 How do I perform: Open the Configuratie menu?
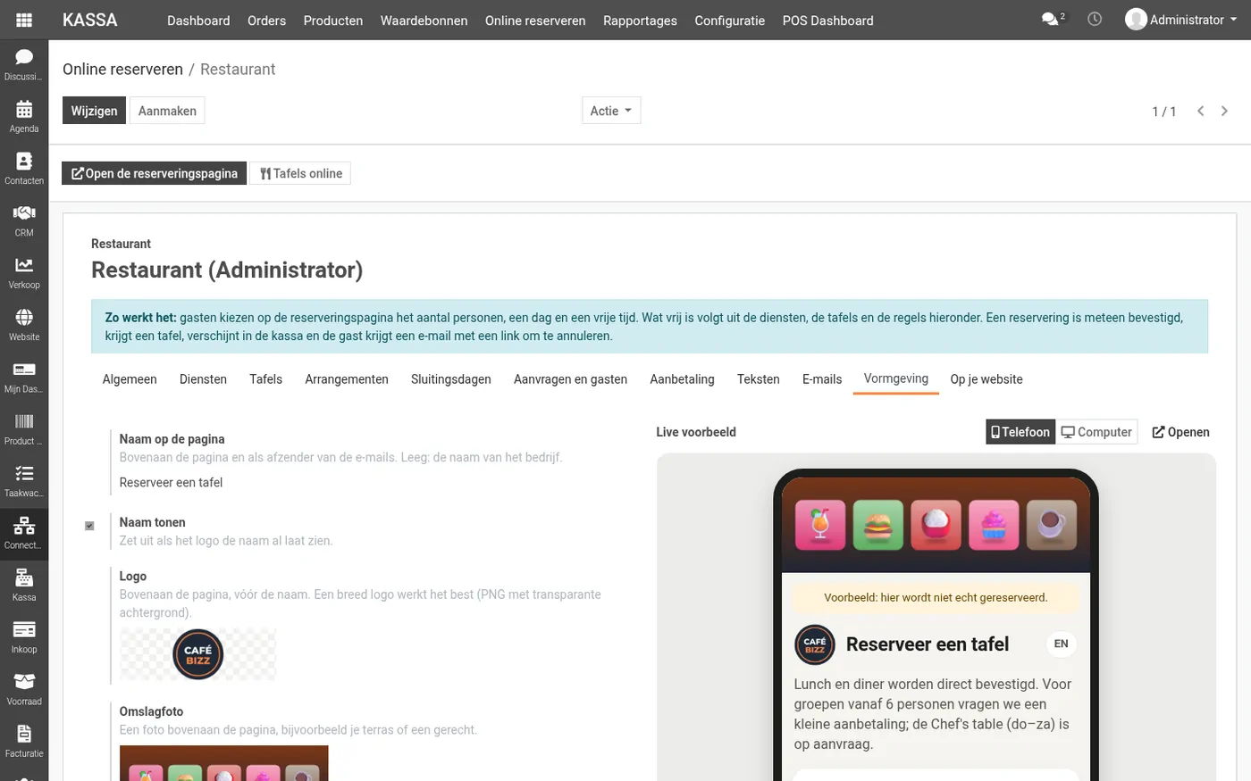[x=730, y=20]
